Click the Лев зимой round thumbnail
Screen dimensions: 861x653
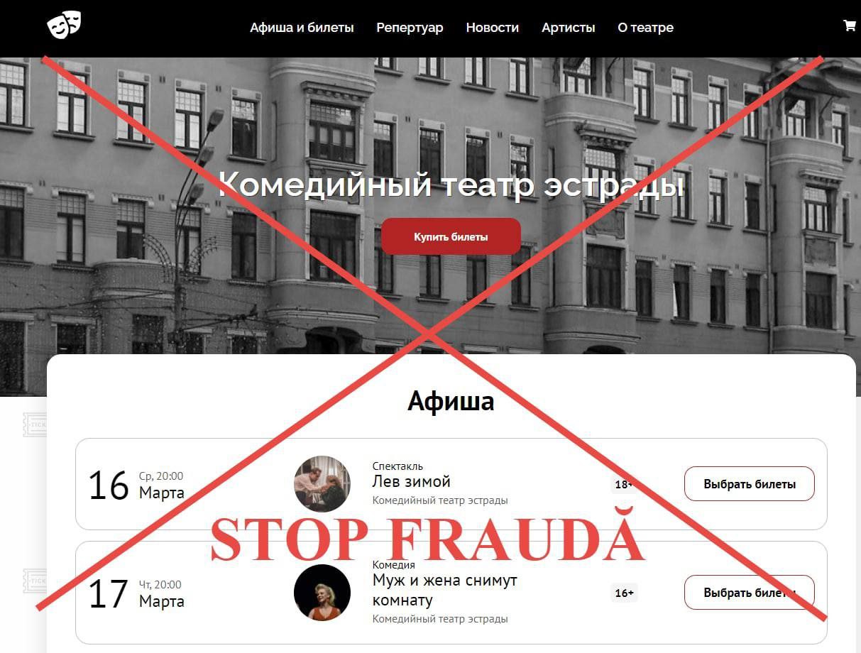pos(322,484)
